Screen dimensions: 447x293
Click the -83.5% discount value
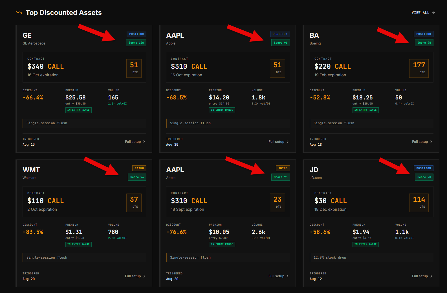33,232
